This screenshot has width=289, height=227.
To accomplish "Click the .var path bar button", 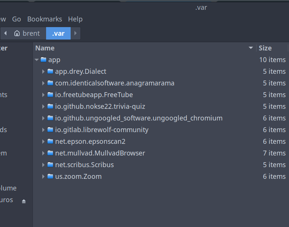I will [58, 34].
